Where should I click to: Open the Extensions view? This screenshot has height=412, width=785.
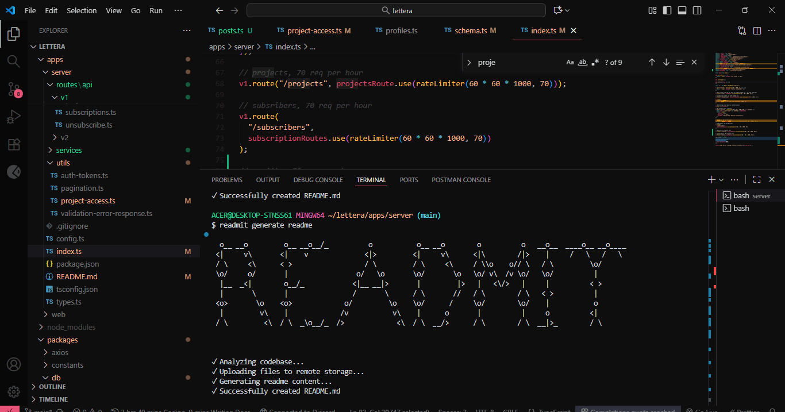pos(14,144)
